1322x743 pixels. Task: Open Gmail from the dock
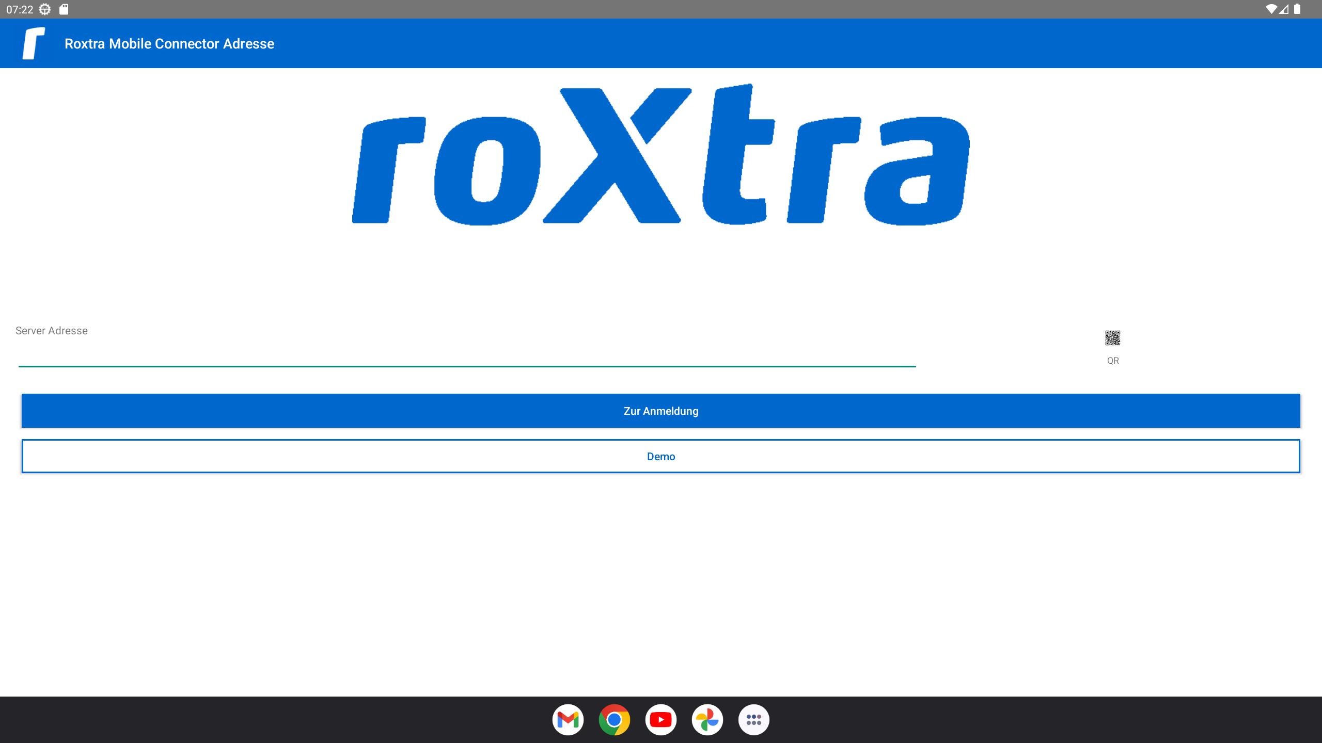[568, 719]
